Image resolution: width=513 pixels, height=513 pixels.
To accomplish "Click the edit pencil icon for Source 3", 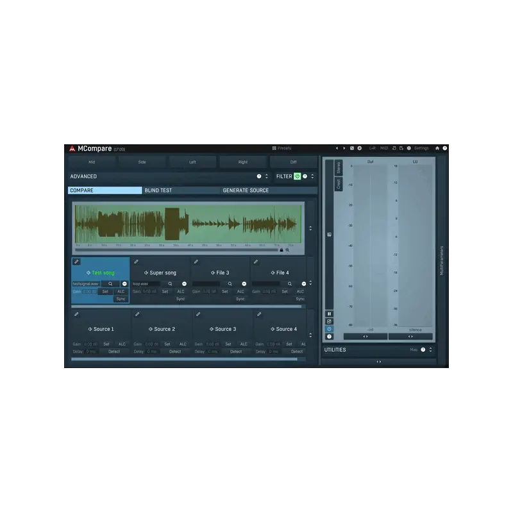I will [x=198, y=314].
